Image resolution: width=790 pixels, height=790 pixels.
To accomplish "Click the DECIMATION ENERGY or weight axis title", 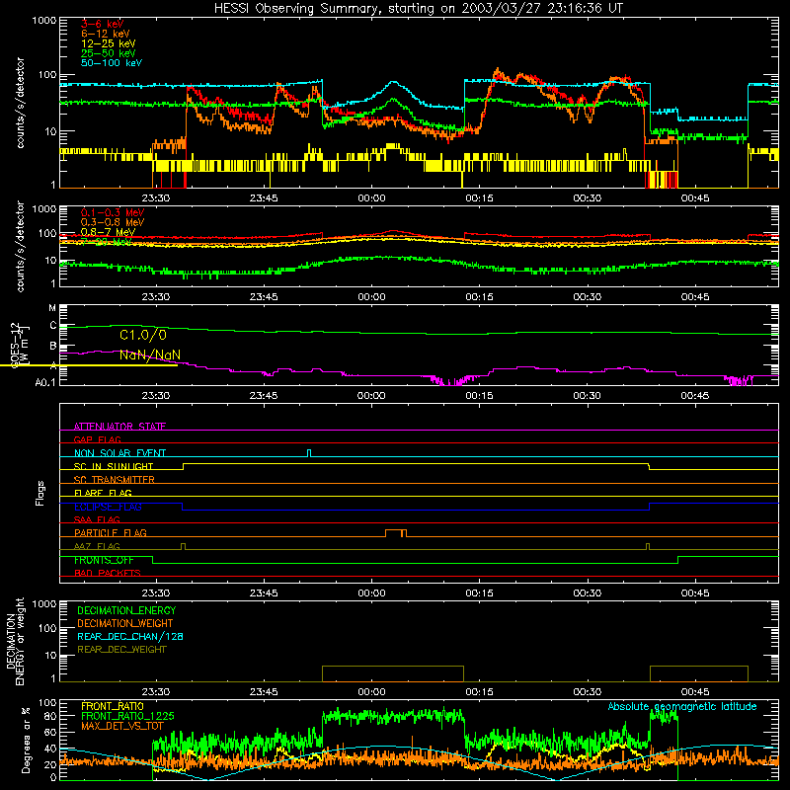I will pos(15,641).
